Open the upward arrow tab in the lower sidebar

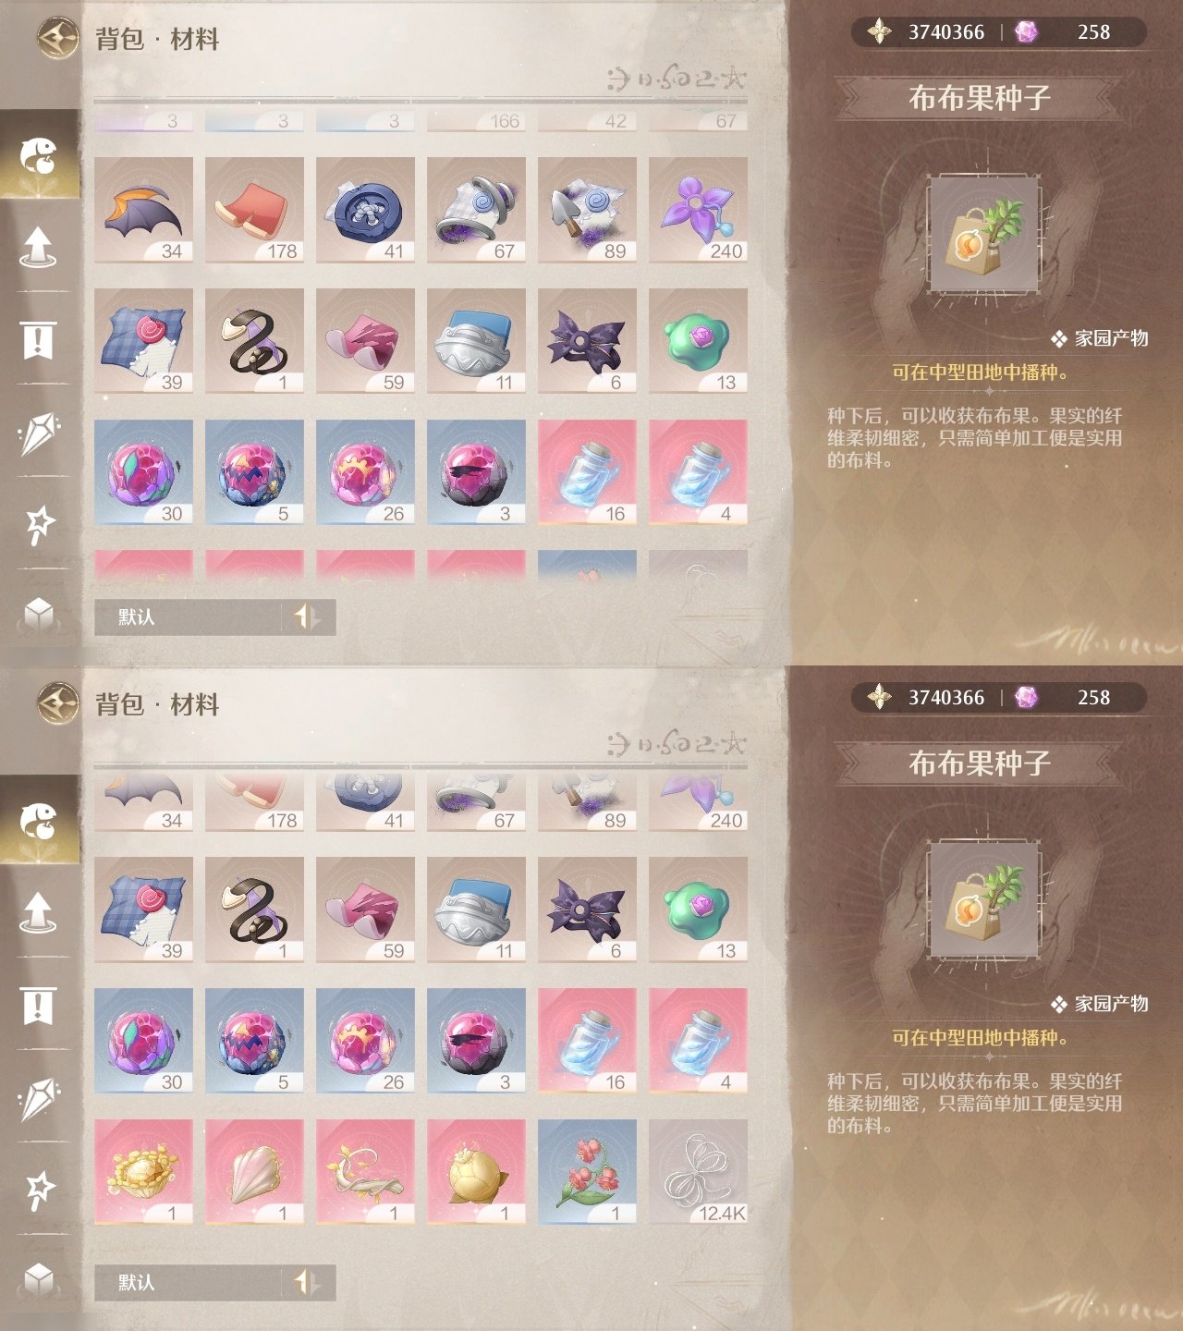pos(38,912)
